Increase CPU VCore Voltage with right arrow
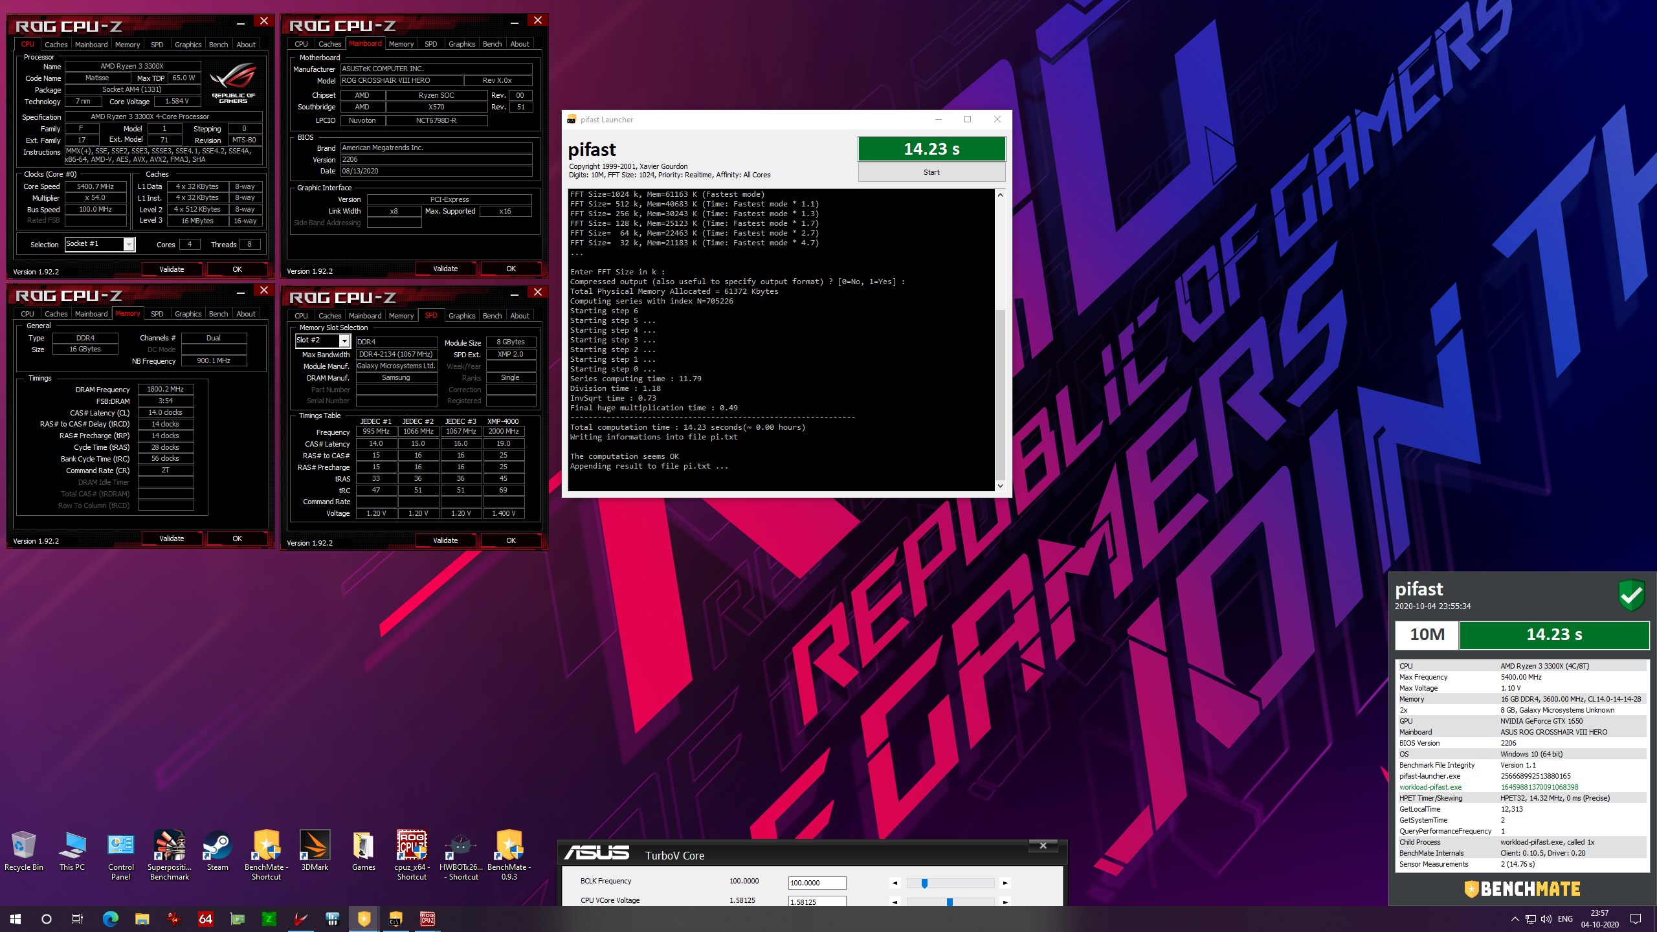 click(x=1005, y=902)
